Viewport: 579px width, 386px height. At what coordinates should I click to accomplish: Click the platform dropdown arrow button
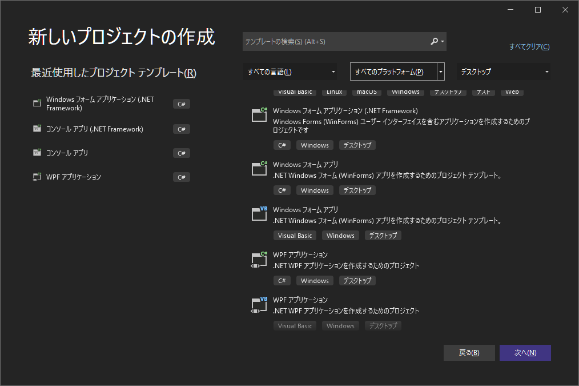pos(440,71)
